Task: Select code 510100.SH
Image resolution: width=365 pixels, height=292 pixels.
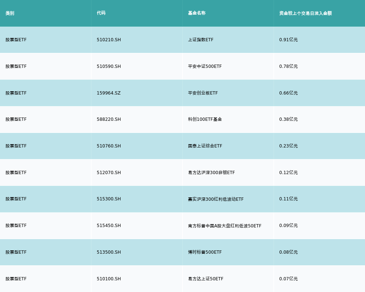Action: [109, 279]
